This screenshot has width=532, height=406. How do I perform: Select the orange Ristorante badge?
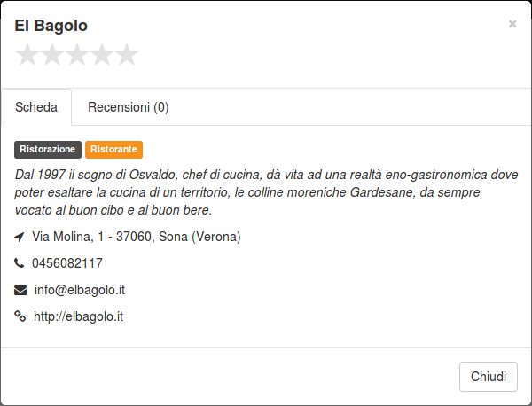(113, 150)
